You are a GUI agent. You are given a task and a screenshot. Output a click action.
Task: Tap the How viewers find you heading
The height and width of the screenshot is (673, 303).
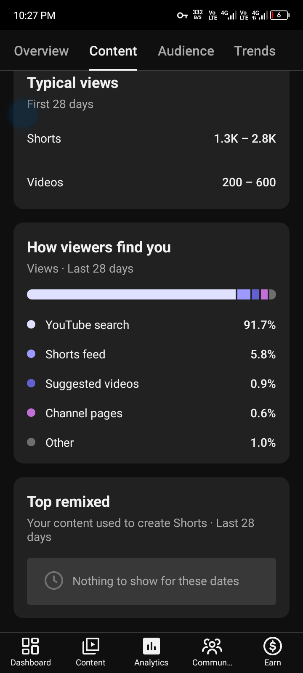click(99, 247)
